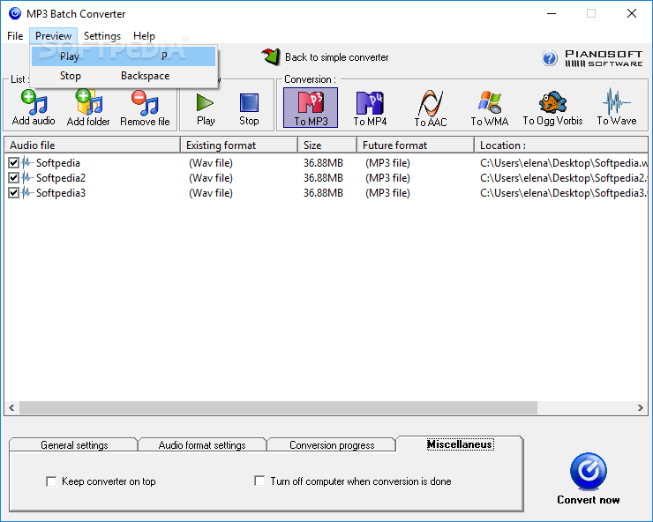Sort by Audio file column header

(92, 145)
